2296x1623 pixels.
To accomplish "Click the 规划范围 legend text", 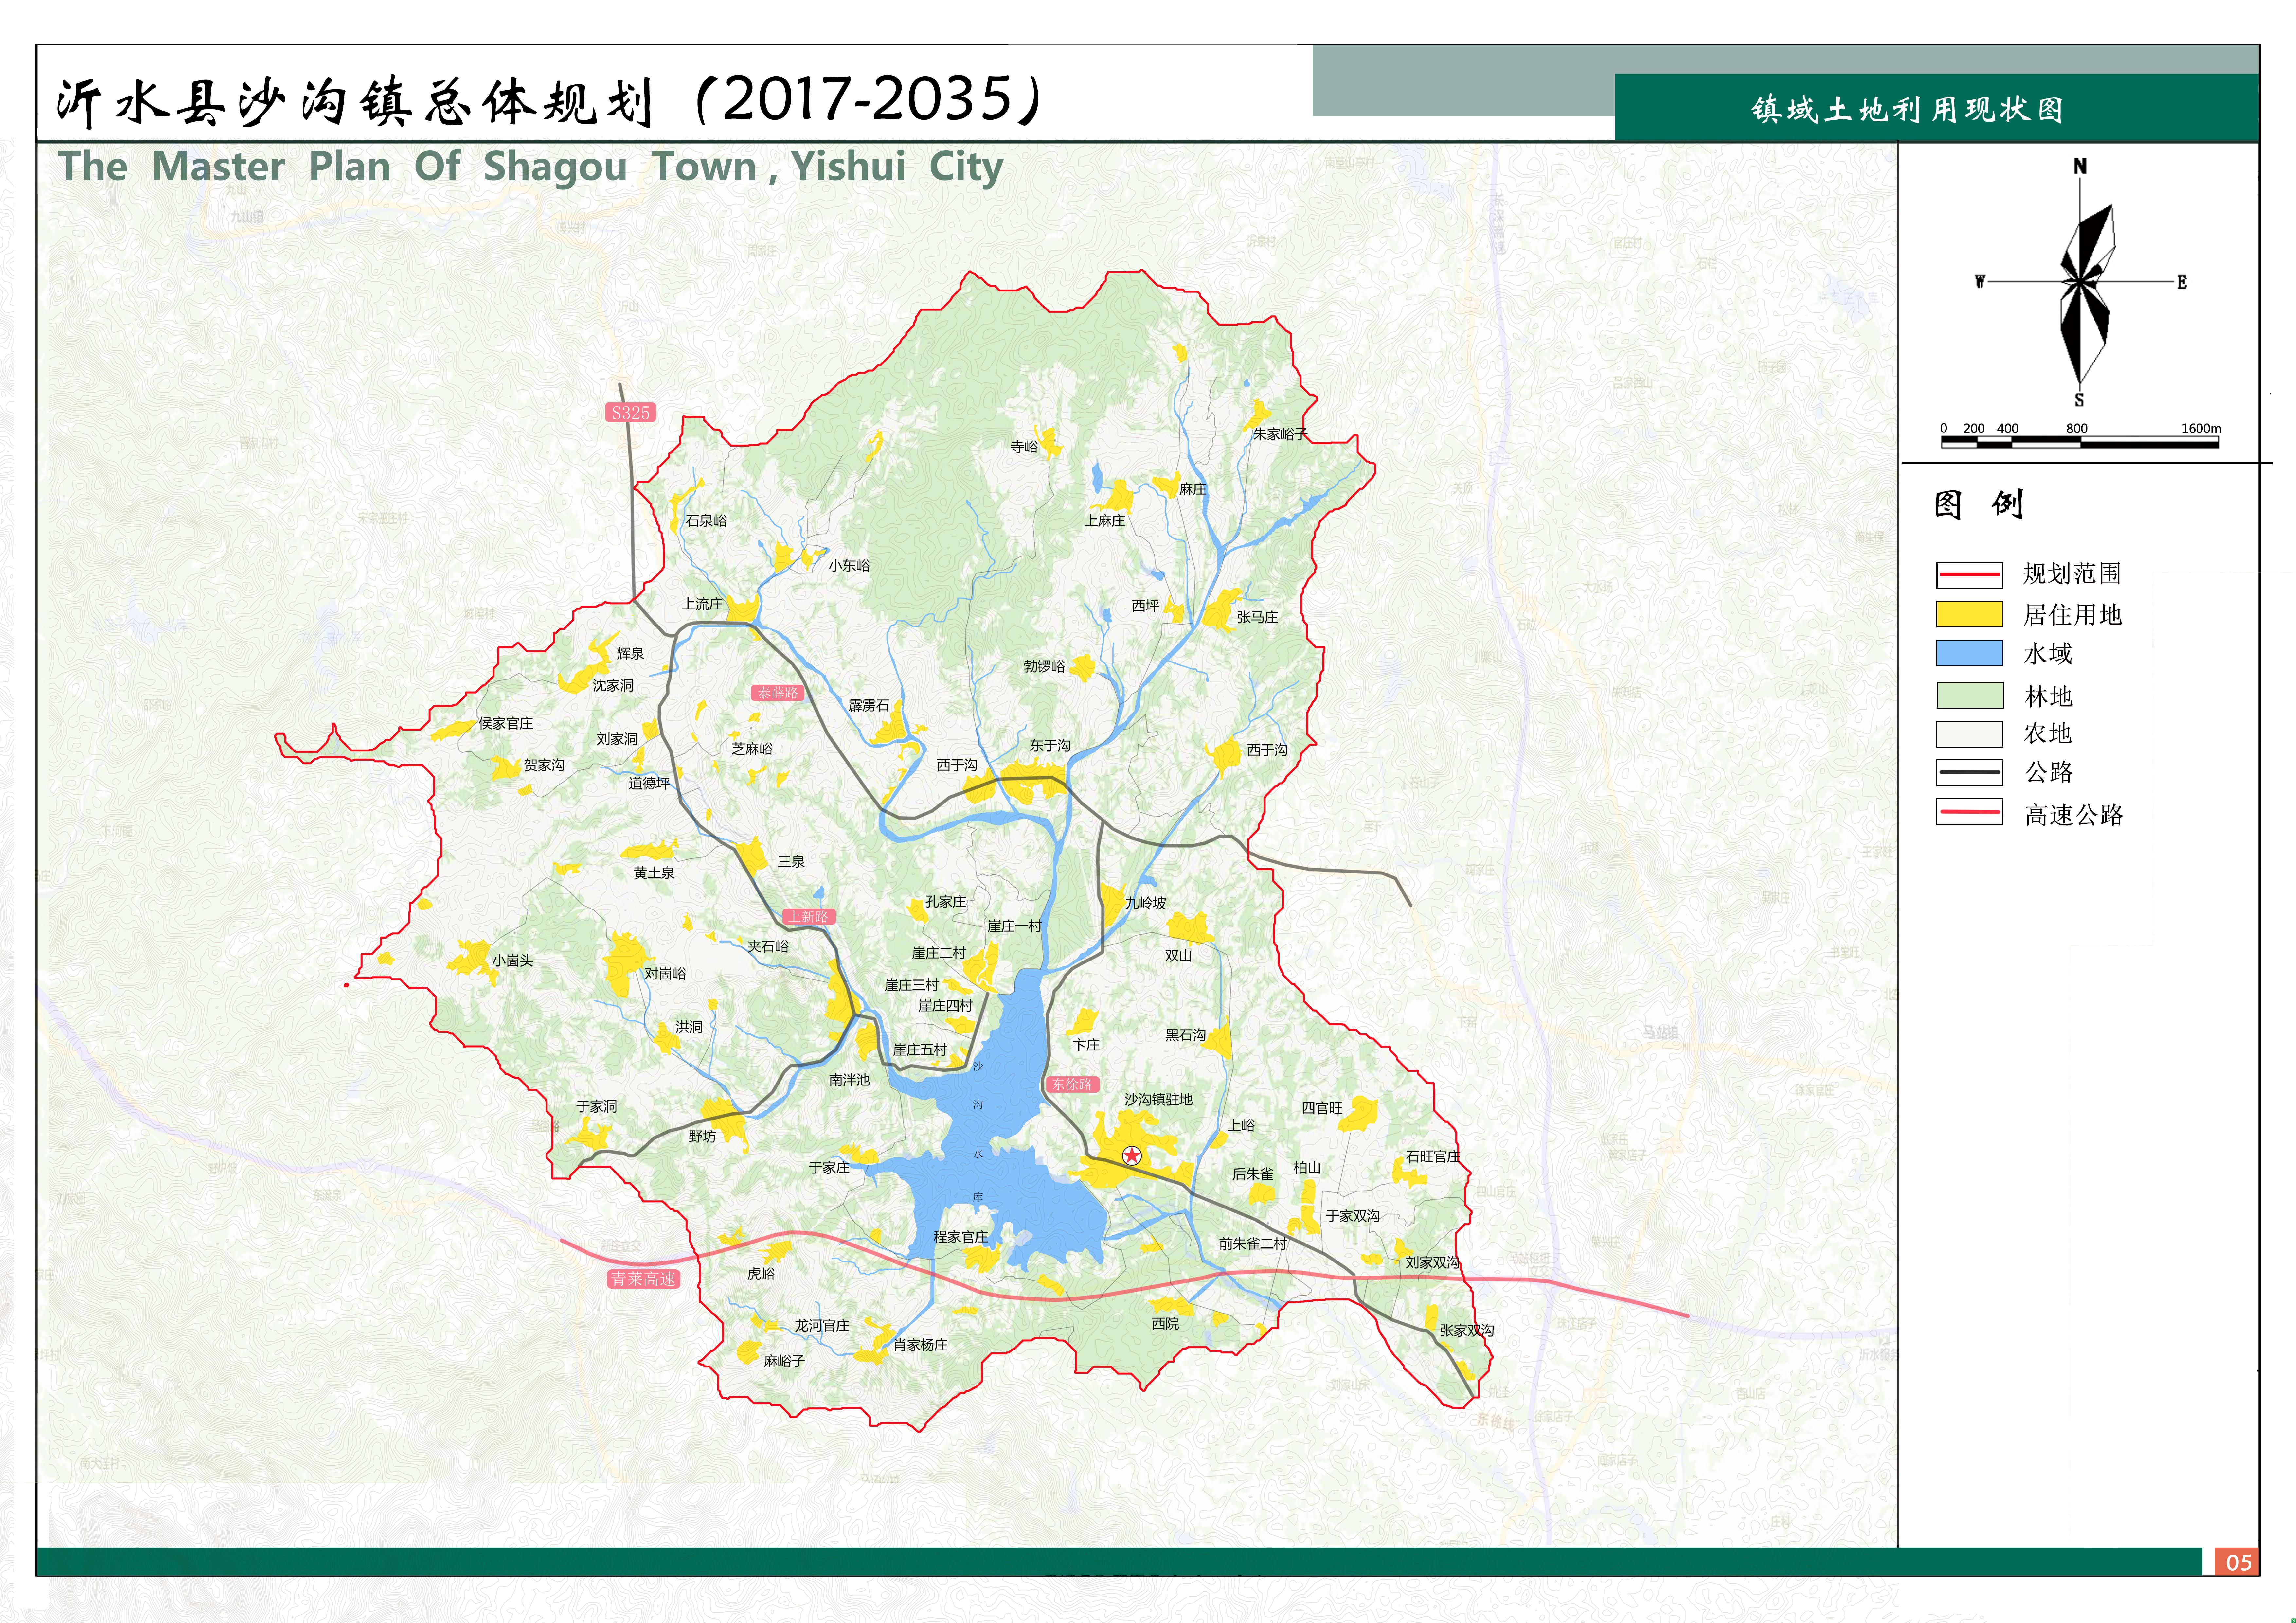I will (x=2072, y=574).
